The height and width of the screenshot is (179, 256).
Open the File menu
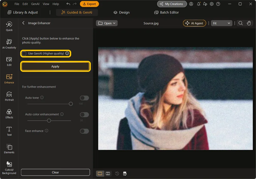(17, 4)
